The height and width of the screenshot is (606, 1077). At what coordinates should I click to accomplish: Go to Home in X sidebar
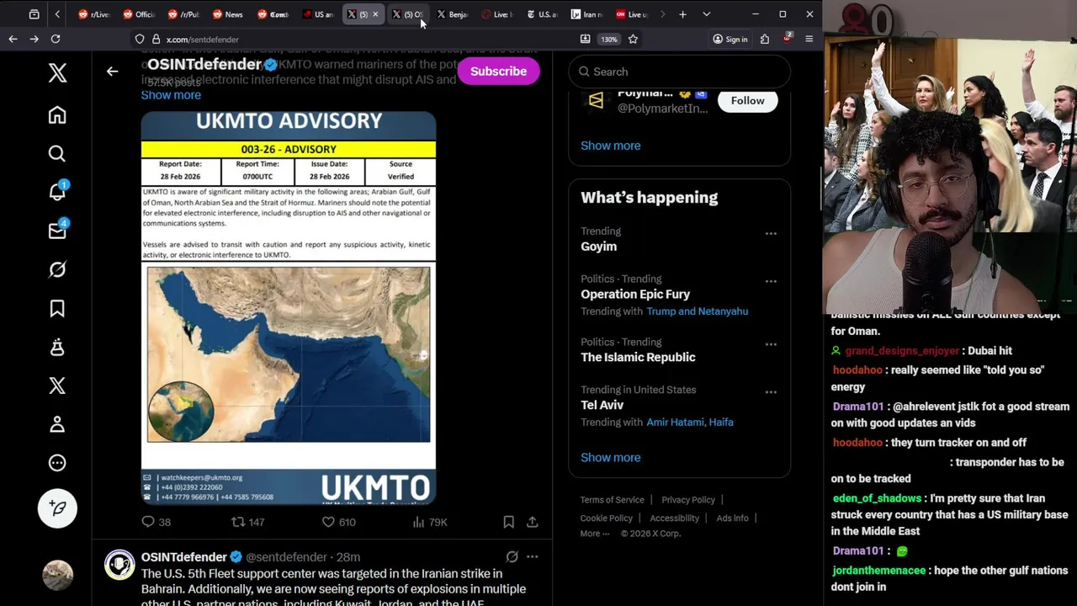[x=57, y=114]
